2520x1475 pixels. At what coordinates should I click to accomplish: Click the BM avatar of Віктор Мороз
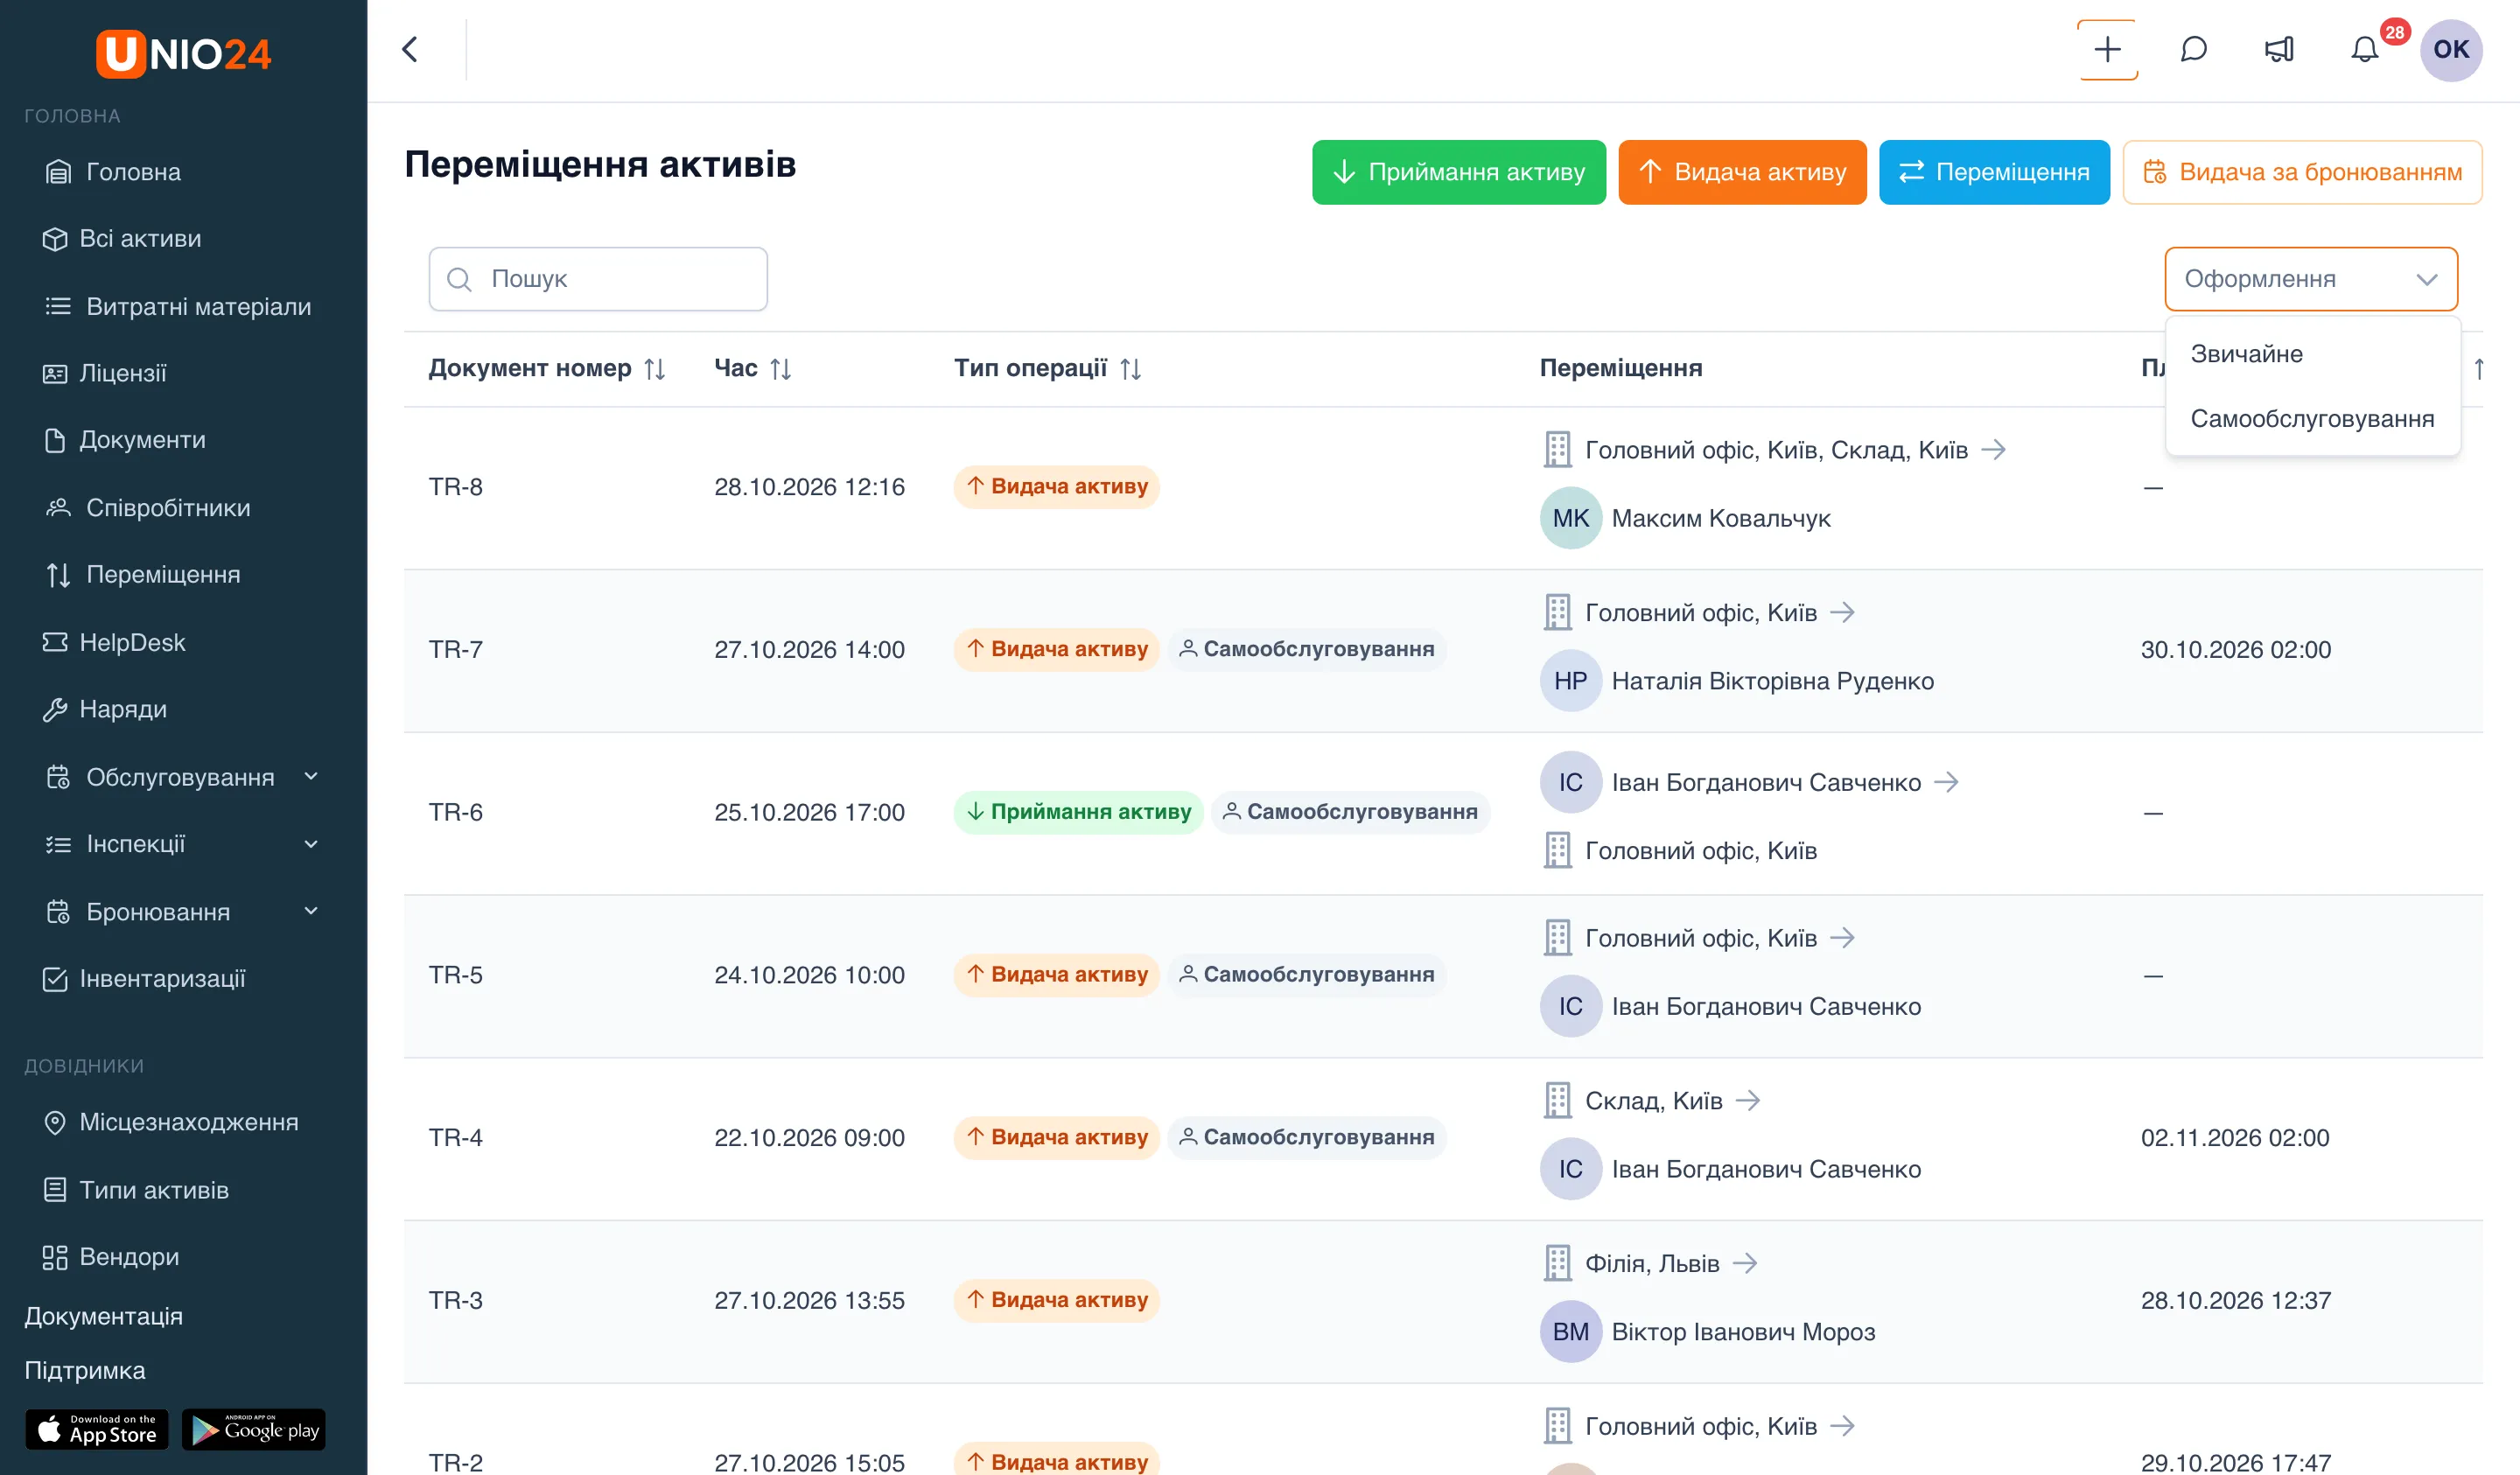click(x=1570, y=1331)
